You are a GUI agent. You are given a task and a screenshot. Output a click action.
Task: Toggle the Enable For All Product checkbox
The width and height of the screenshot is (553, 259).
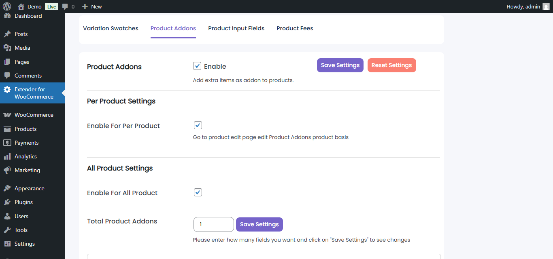(x=198, y=192)
